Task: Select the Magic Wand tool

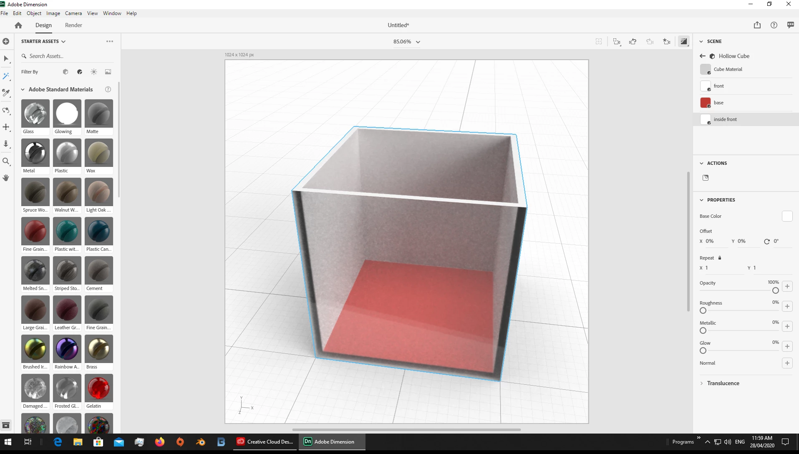Action: pos(6,76)
